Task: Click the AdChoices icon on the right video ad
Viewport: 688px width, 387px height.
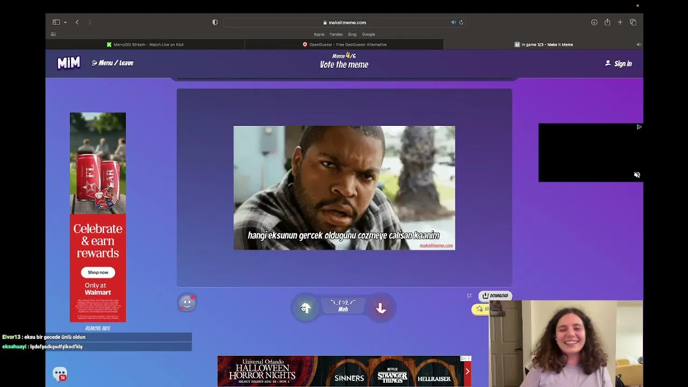Action: (x=639, y=127)
